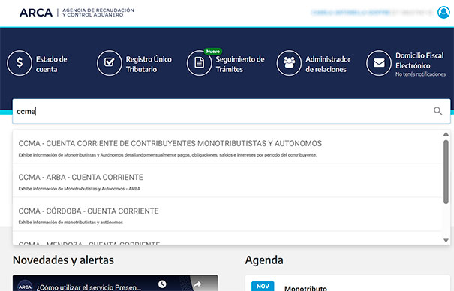Click the Estado de cuenta dollar icon

[x=20, y=63]
